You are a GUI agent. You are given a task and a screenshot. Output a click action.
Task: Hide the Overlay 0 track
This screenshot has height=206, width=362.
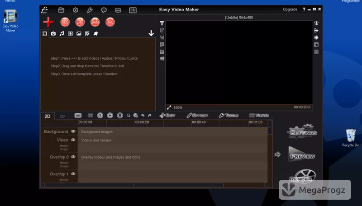point(73,157)
